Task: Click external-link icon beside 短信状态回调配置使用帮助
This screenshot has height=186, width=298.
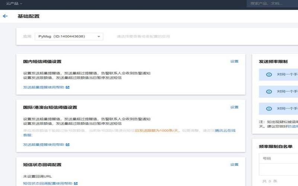Action: click(x=76, y=183)
